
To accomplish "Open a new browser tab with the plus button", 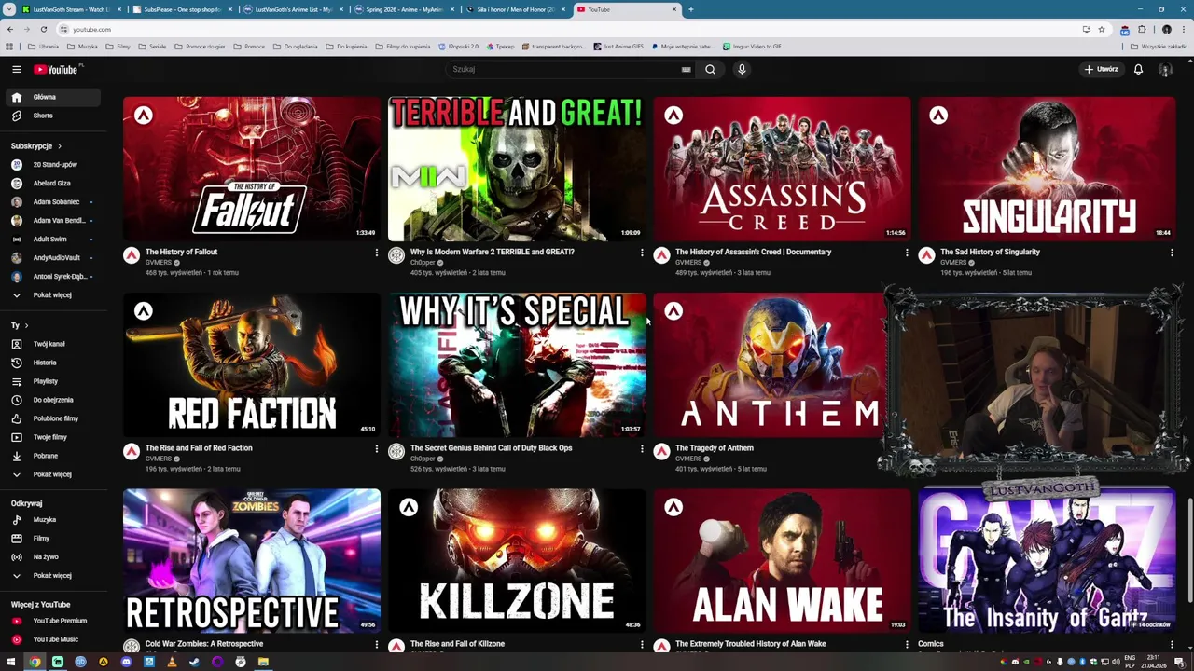I will 690,9.
